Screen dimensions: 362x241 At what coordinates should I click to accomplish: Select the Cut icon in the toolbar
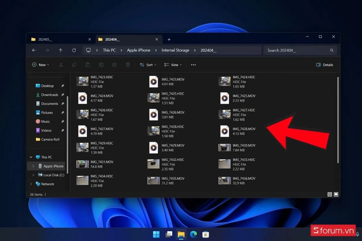tap(61, 65)
